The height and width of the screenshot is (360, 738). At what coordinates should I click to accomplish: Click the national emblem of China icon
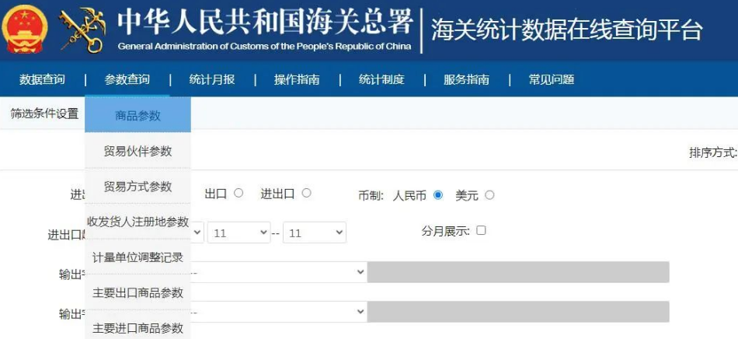point(26,28)
